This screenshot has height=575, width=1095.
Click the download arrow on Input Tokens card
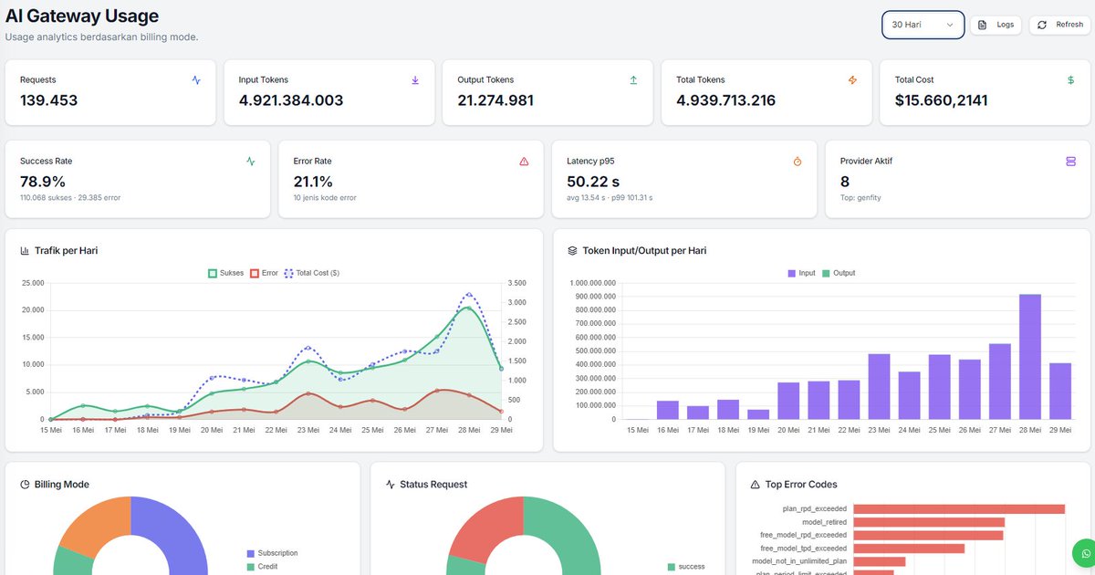(415, 80)
